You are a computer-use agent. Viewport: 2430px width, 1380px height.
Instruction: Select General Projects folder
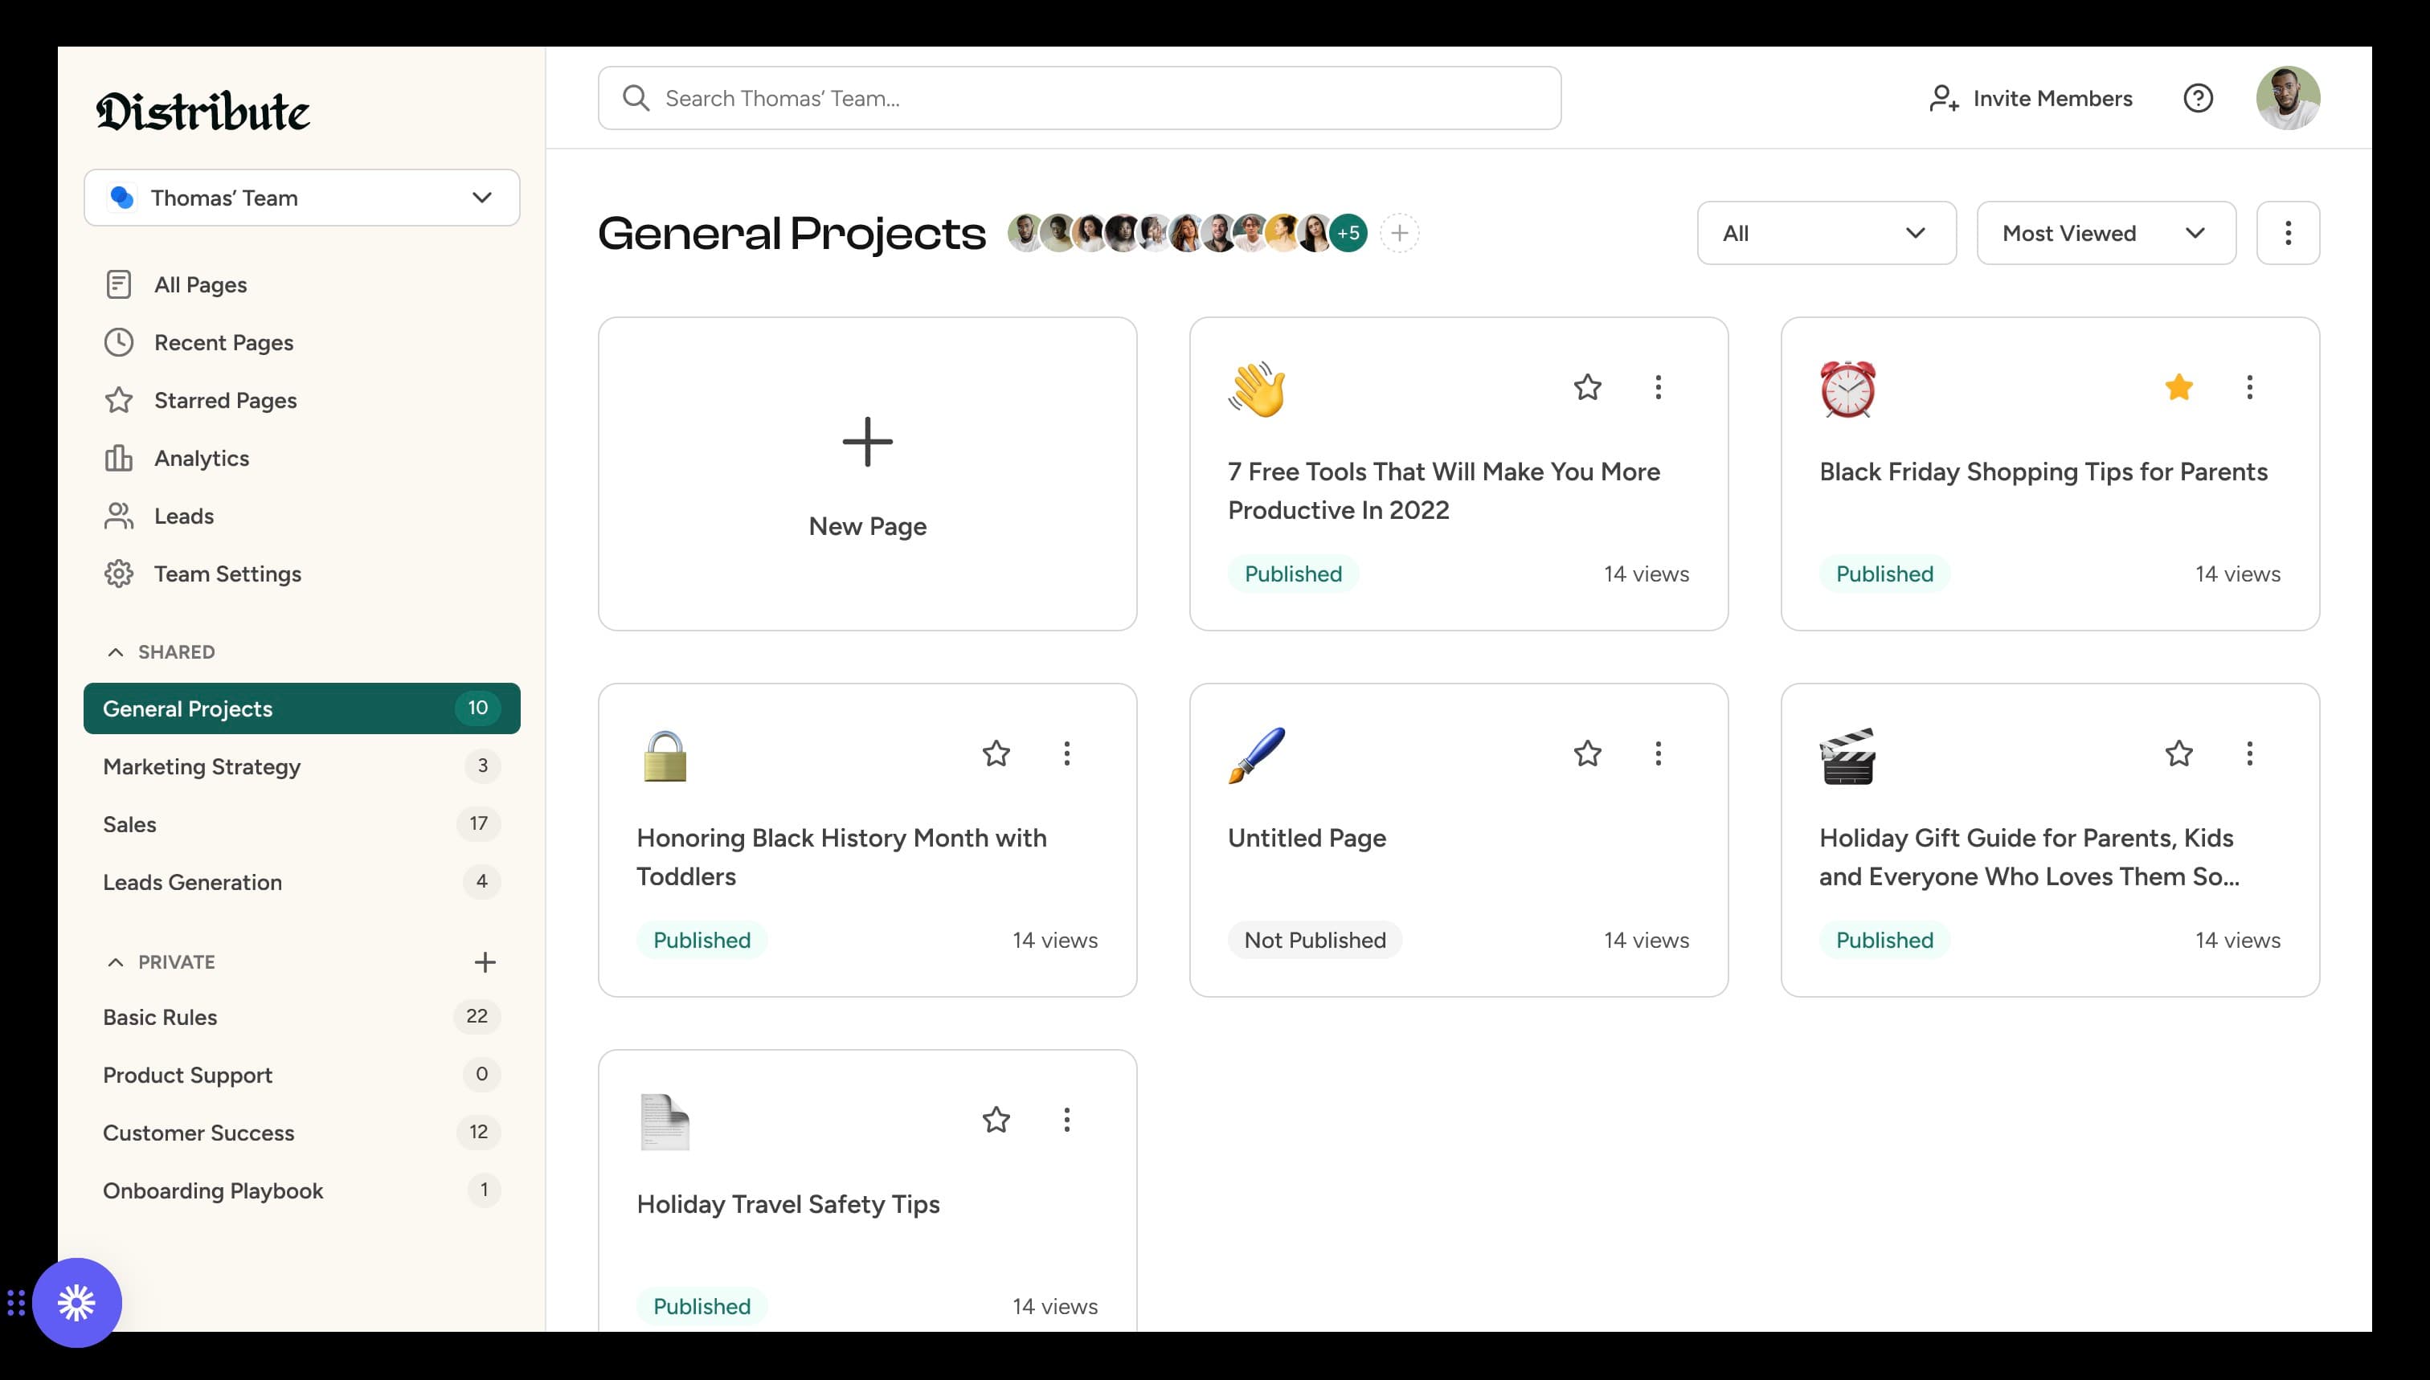(x=301, y=708)
